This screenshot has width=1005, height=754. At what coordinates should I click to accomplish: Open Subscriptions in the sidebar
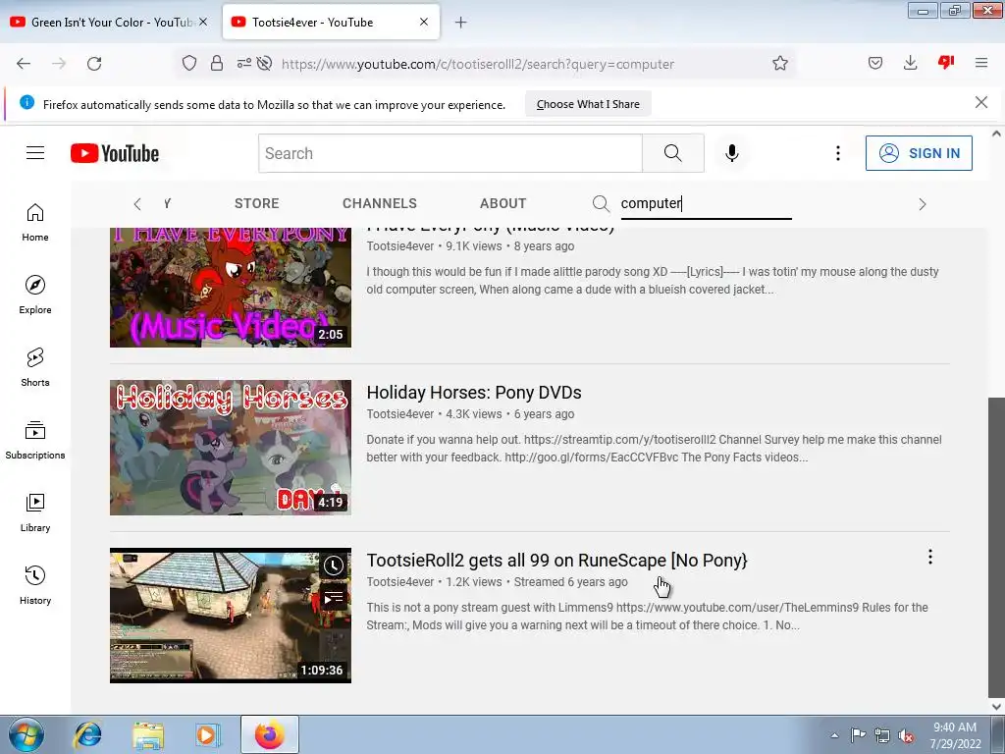pos(35,440)
